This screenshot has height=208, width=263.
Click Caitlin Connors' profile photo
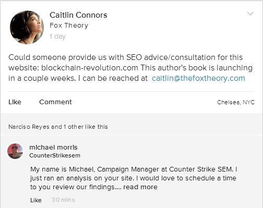coord(27,27)
